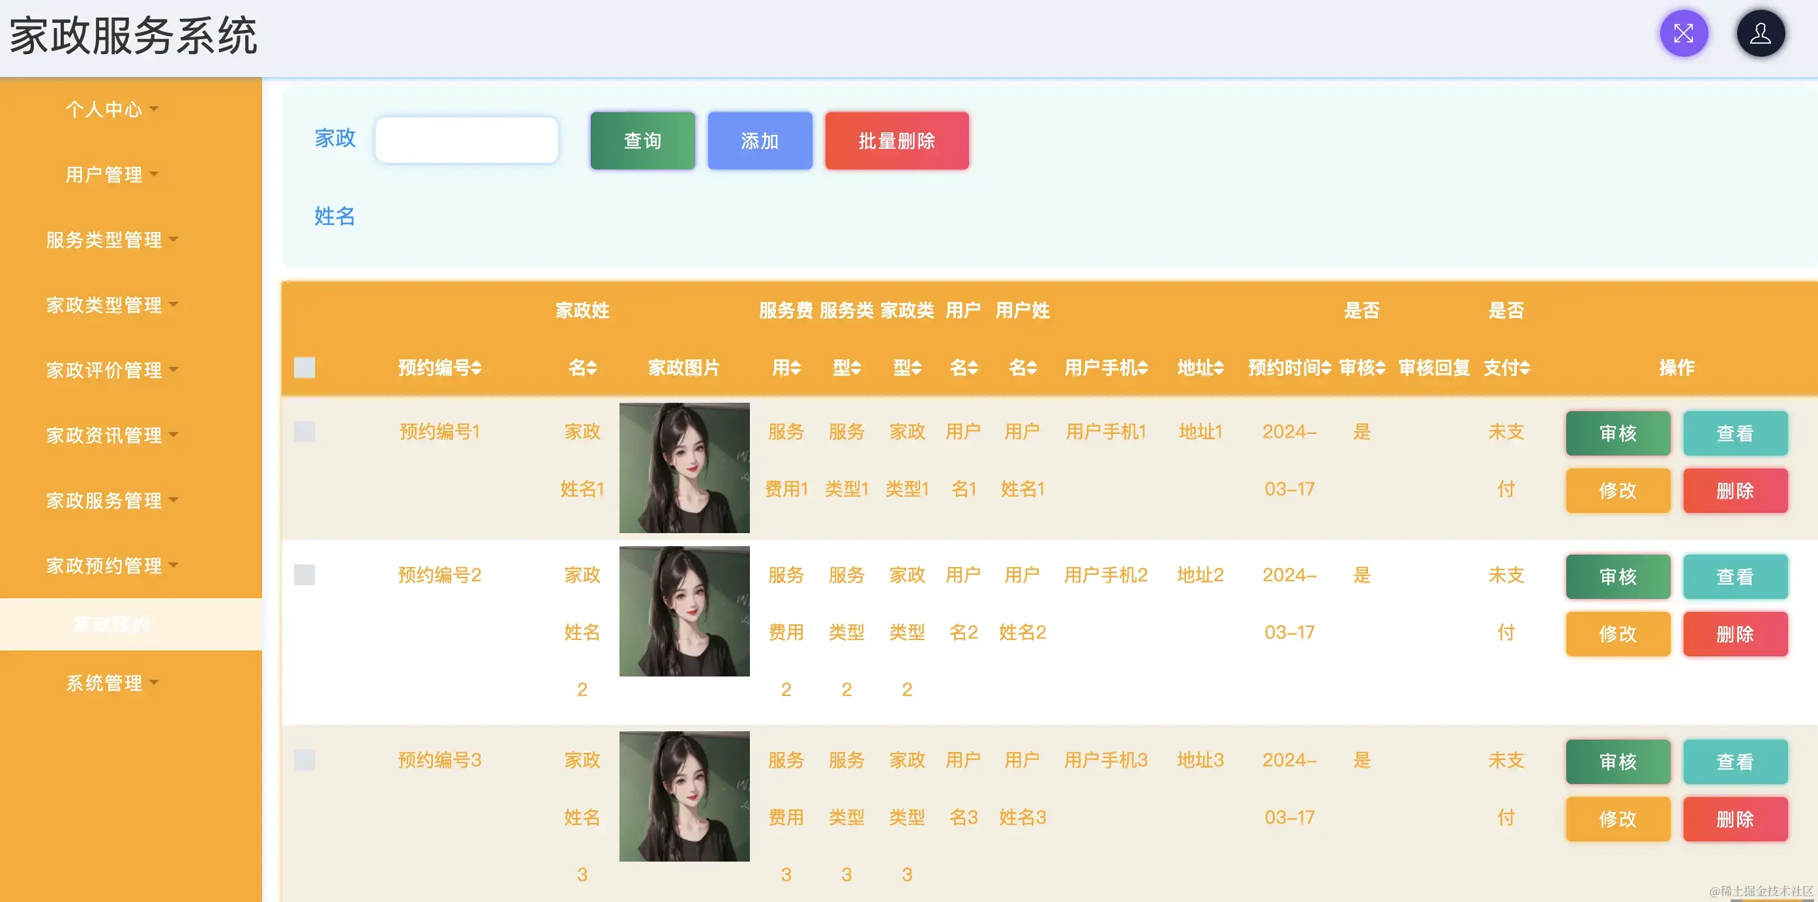Click the 家政 search input field
Screen dimensions: 1818x902
(466, 139)
